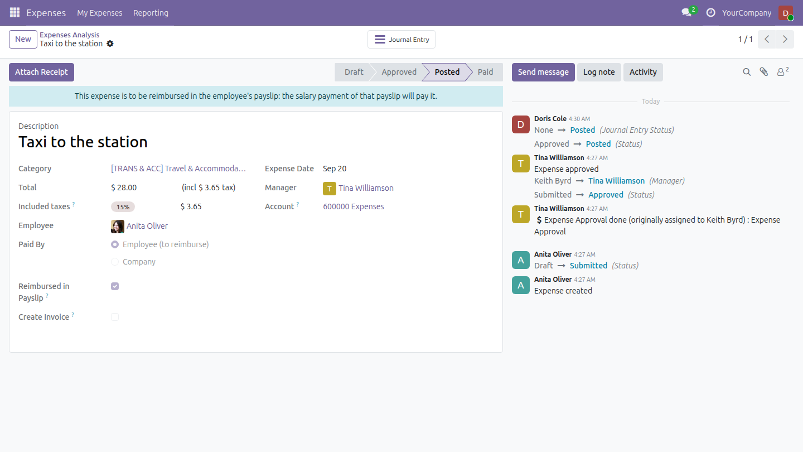Screen dimensions: 803x452
Task: Toggle the Reimbursed in Payslip checkbox
Action: [115, 286]
